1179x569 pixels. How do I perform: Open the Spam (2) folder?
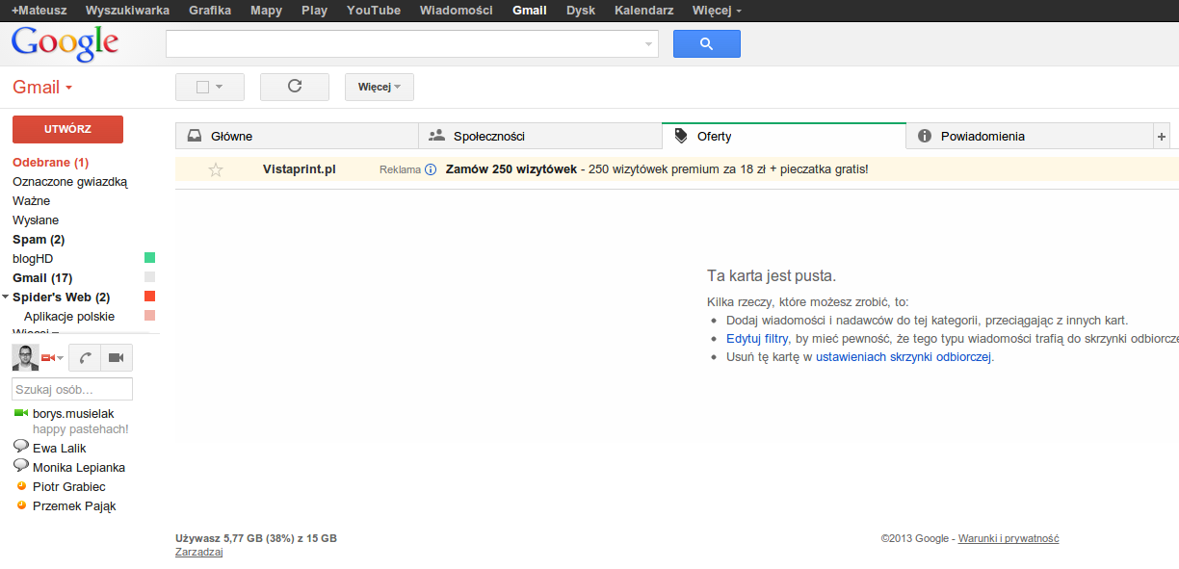[39, 240]
